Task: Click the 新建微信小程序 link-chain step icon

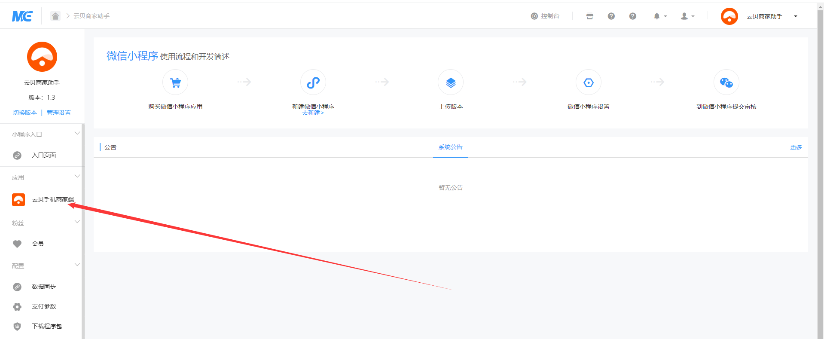Action: [x=313, y=82]
